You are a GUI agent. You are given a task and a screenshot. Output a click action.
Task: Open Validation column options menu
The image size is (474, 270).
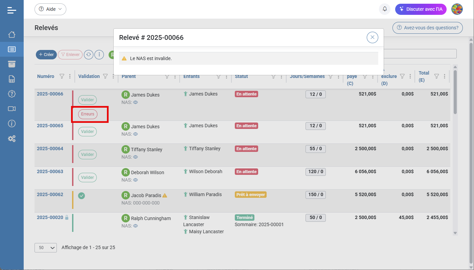(x=113, y=77)
